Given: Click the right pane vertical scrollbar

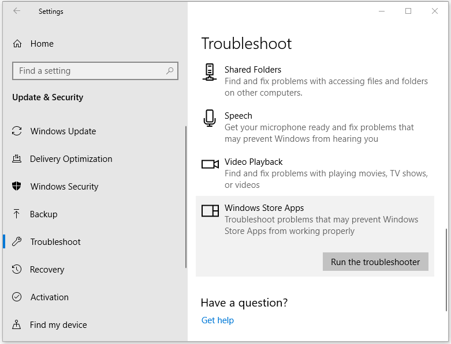Looking at the screenshot, I should (446, 270).
